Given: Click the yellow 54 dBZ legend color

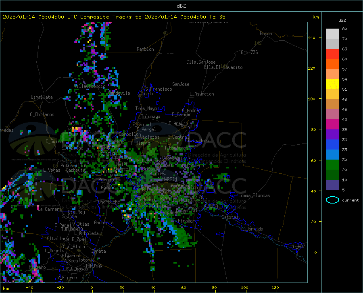Looking at the screenshot, I should pos(332,84).
